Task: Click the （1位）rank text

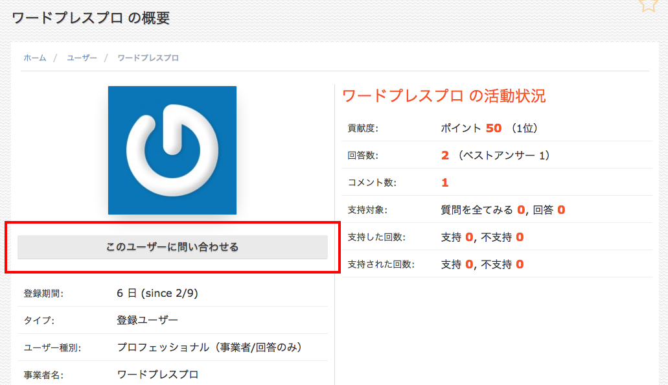Action: click(525, 128)
